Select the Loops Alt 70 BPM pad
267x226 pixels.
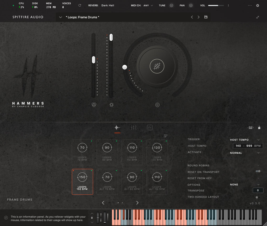(x=107, y=182)
